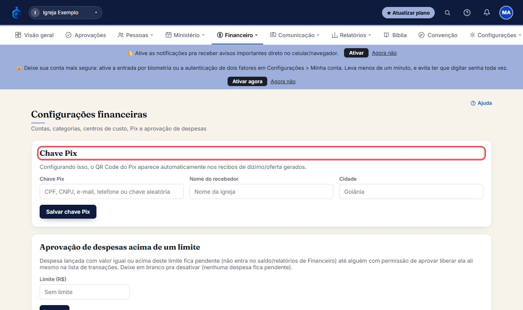The width and height of the screenshot is (523, 310).
Task: Click the Ministério calendar icon
Action: [x=168, y=35]
